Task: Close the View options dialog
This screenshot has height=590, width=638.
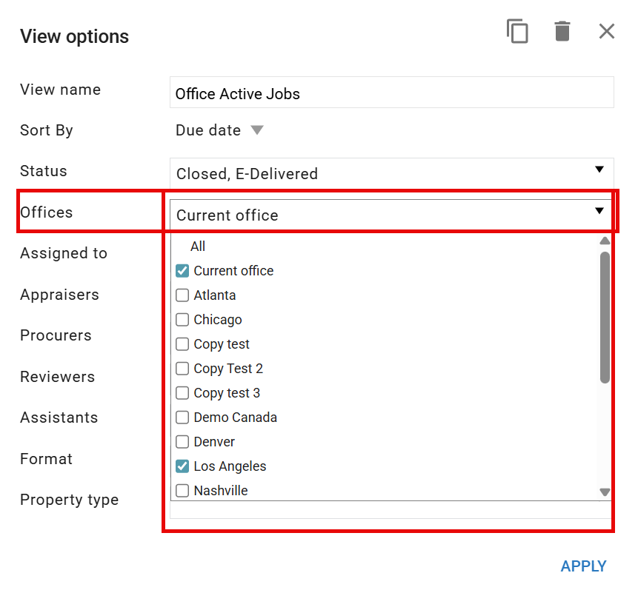Action: (607, 31)
